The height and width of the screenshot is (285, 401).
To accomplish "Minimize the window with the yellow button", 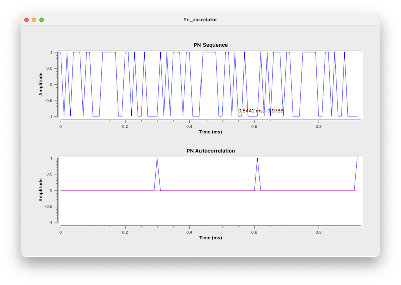I will (x=34, y=20).
